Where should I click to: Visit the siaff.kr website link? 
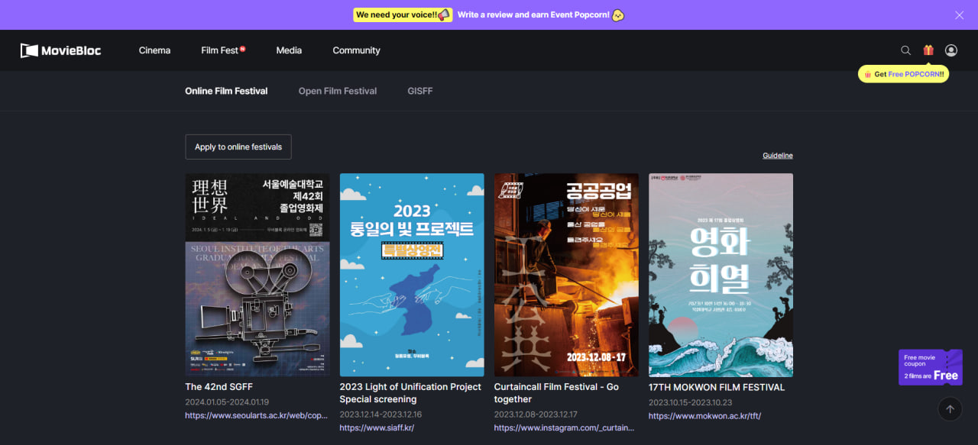pyautogui.click(x=377, y=428)
